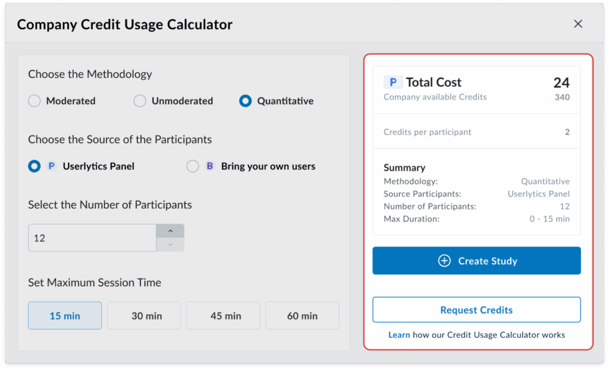This screenshot has height=370, width=609.
Task: Select the Moderated methodology
Action: [x=34, y=101]
